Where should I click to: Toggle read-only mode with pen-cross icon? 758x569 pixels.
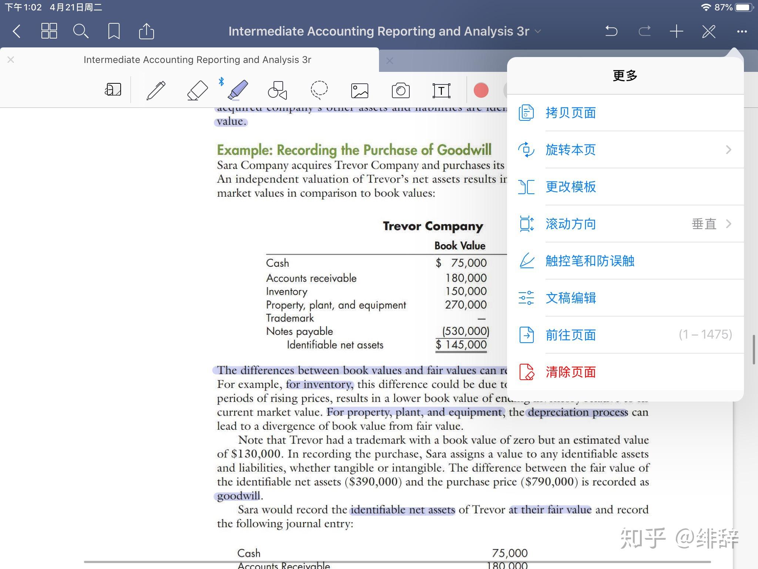(x=709, y=31)
